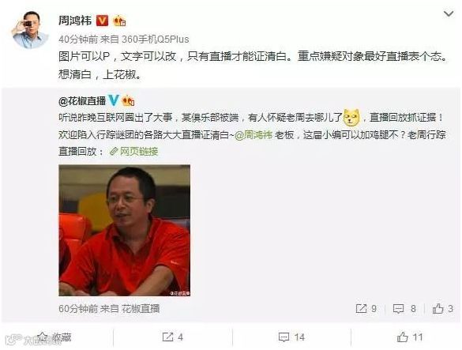462x350 pixels.
Task: Click the membership badge beside 花椒直播
Action: tap(128, 101)
